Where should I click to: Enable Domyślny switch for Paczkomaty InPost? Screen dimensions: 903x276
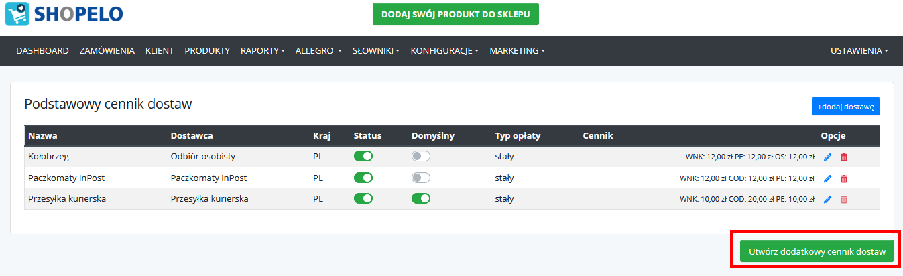coord(421,178)
